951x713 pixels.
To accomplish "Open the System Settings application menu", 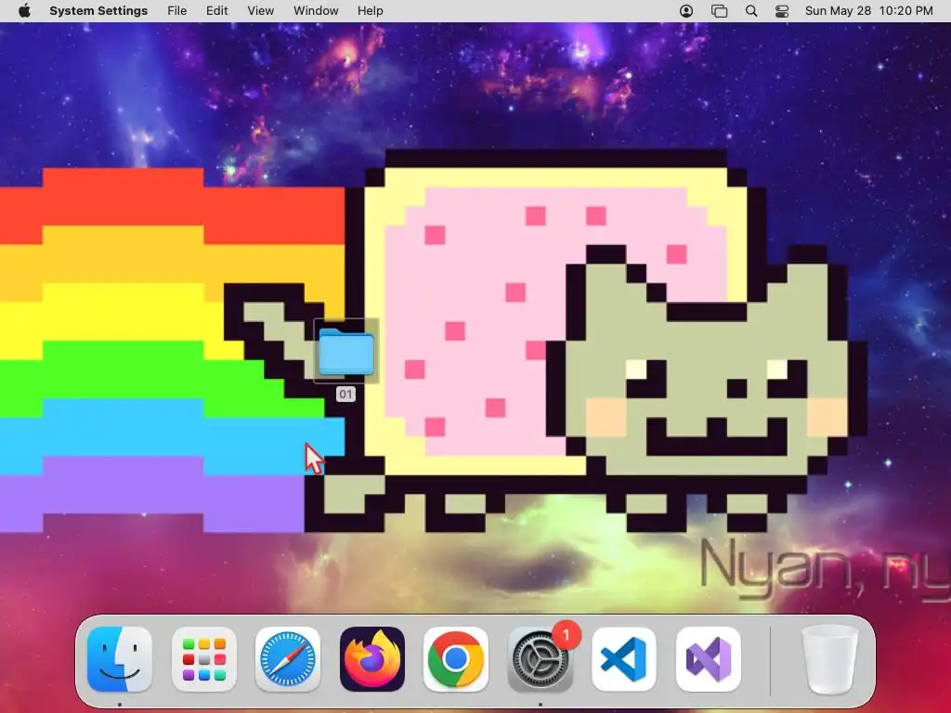I will point(98,11).
